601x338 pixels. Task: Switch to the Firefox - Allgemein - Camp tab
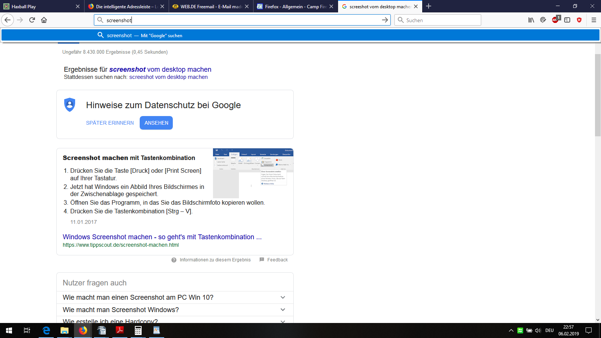pyautogui.click(x=296, y=6)
